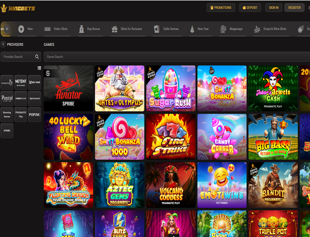Open the Buy Bonus category
310x237 pixels.
pyautogui.click(x=91, y=29)
